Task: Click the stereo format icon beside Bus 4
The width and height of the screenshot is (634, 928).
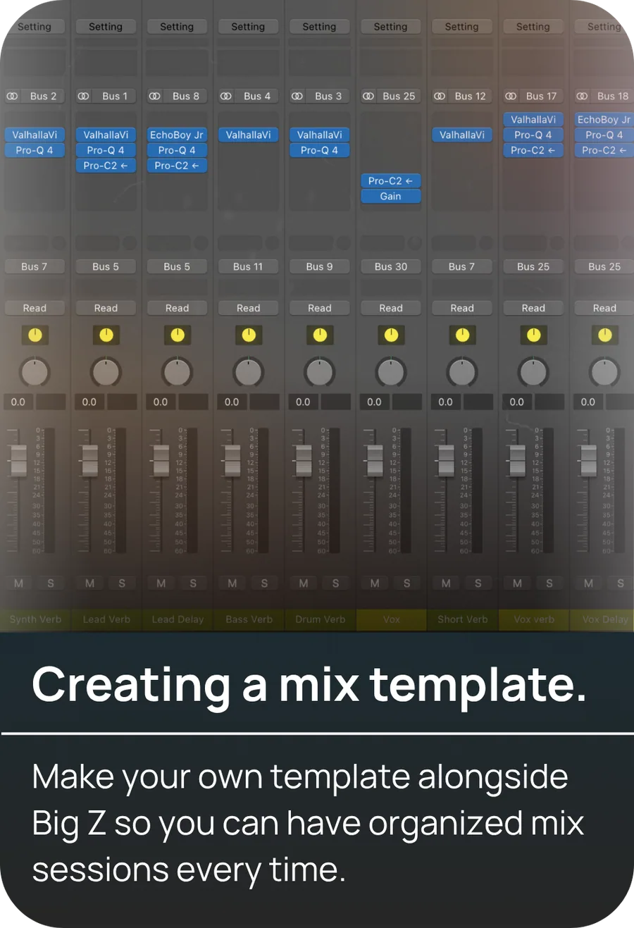Action: (x=226, y=96)
